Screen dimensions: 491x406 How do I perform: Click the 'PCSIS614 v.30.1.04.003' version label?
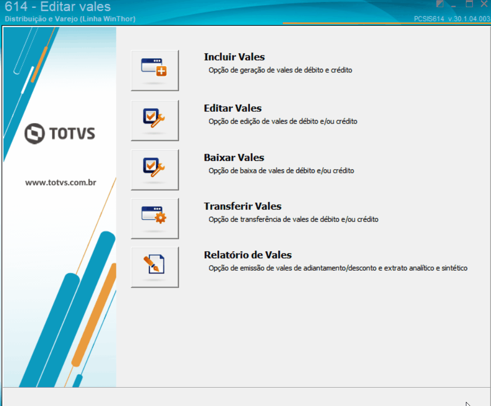(452, 19)
